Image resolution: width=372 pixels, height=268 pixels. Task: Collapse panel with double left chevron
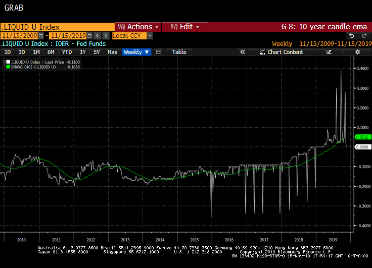click(242, 52)
